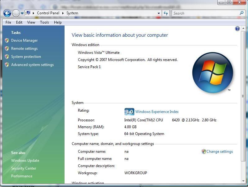248x187 pixels.
Task: Open Advanced system settings link
Action: coord(32,65)
